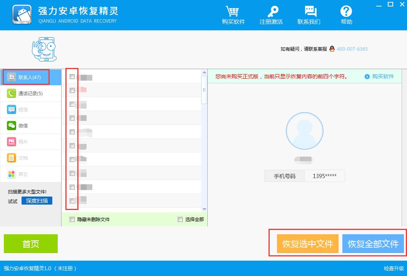407x276 pixels.
Task: Click the 文档 documents icon in sidebar
Action: (x=13, y=158)
